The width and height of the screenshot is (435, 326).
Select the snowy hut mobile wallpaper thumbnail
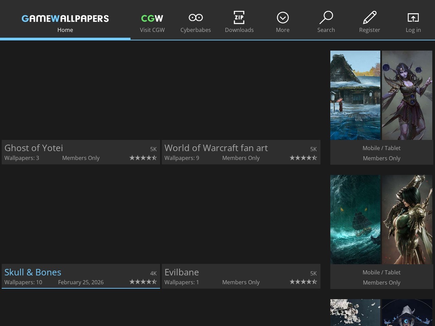(x=355, y=95)
